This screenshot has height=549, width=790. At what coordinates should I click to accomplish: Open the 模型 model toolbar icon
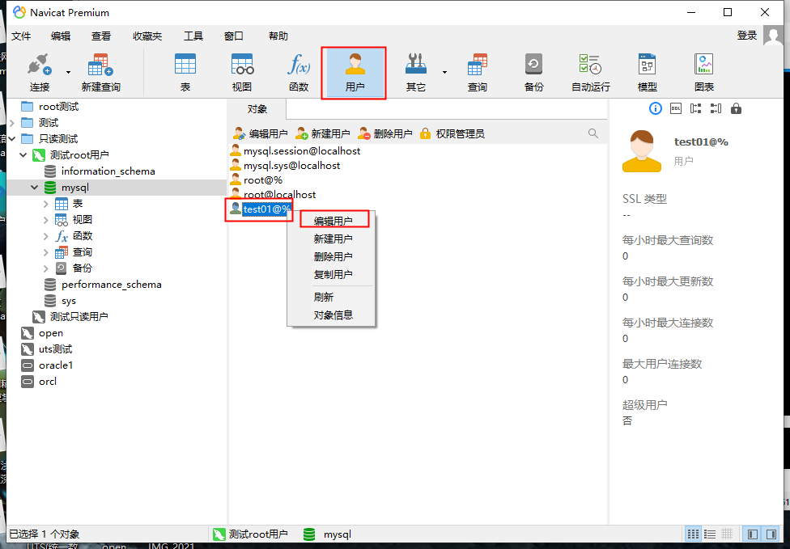tap(648, 73)
